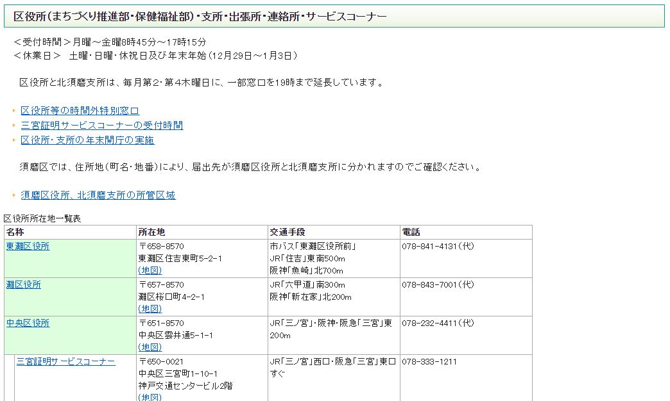Click the 区役所(まちづくり推進部・保健福祉部) page heading
Image resolution: width=670 pixels, height=401 pixels.
coord(200,16)
